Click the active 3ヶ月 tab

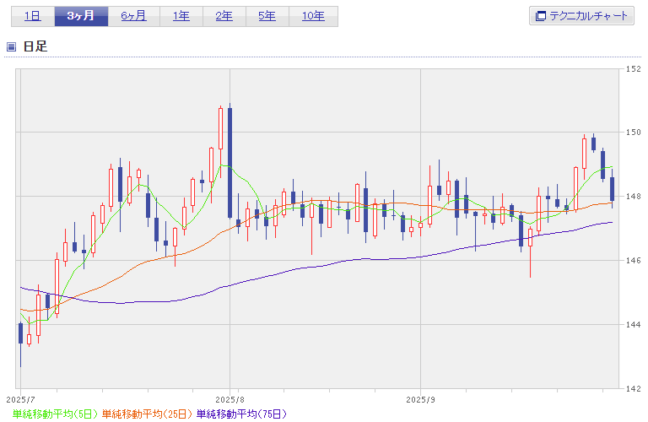(82, 16)
